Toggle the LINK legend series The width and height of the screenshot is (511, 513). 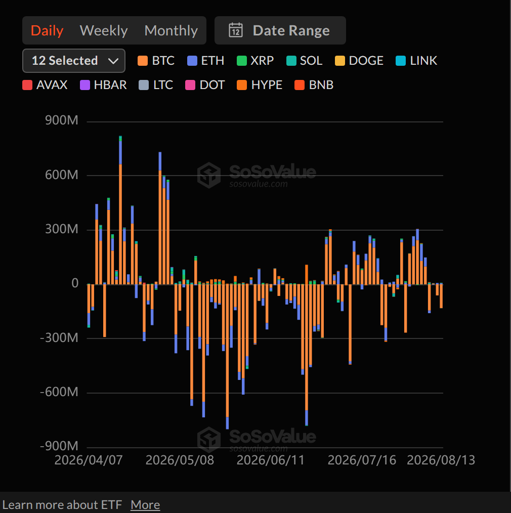[416, 61]
